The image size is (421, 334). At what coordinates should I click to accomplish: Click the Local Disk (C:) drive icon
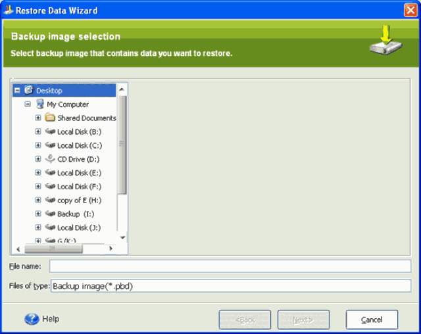[x=50, y=145]
